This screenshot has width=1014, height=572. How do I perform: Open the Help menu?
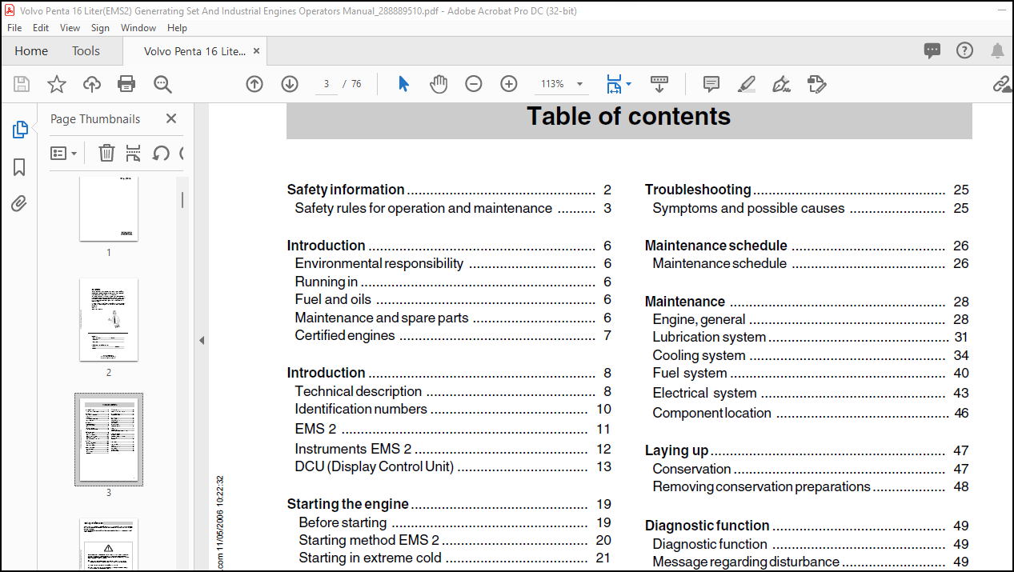point(177,27)
